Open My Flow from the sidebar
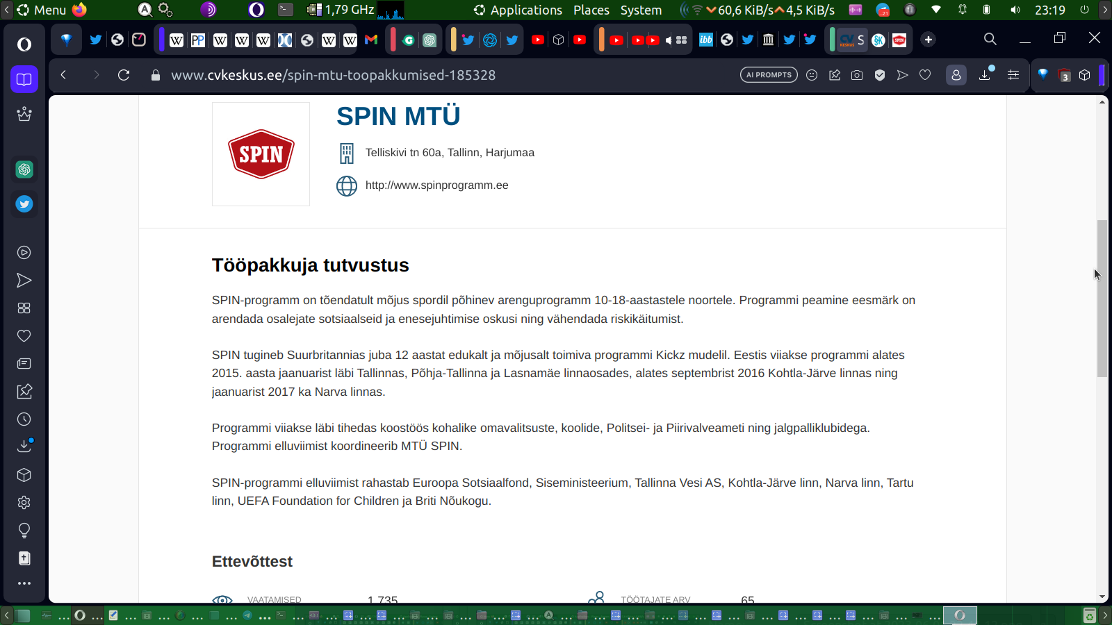1112x625 pixels. coord(24,281)
